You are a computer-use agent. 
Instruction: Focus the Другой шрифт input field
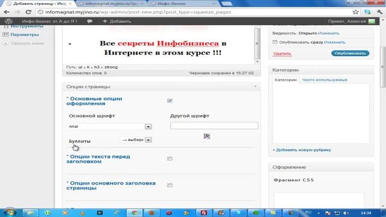tap(214, 126)
